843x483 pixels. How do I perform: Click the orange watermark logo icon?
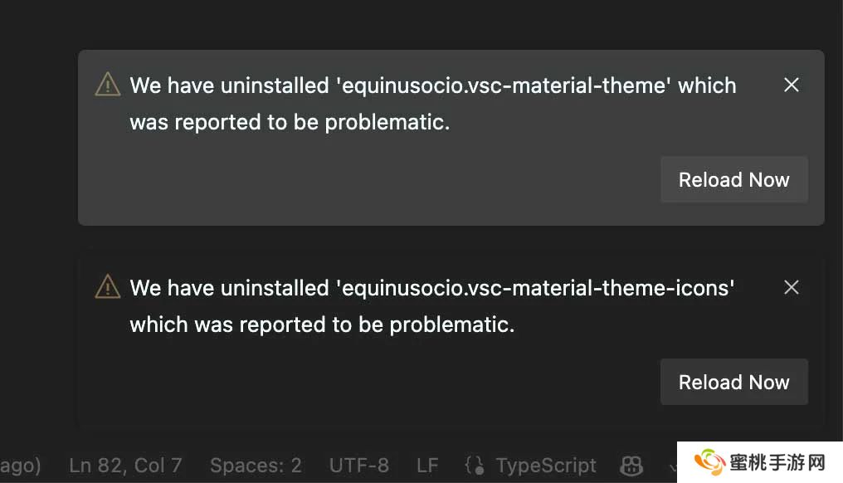[710, 463]
